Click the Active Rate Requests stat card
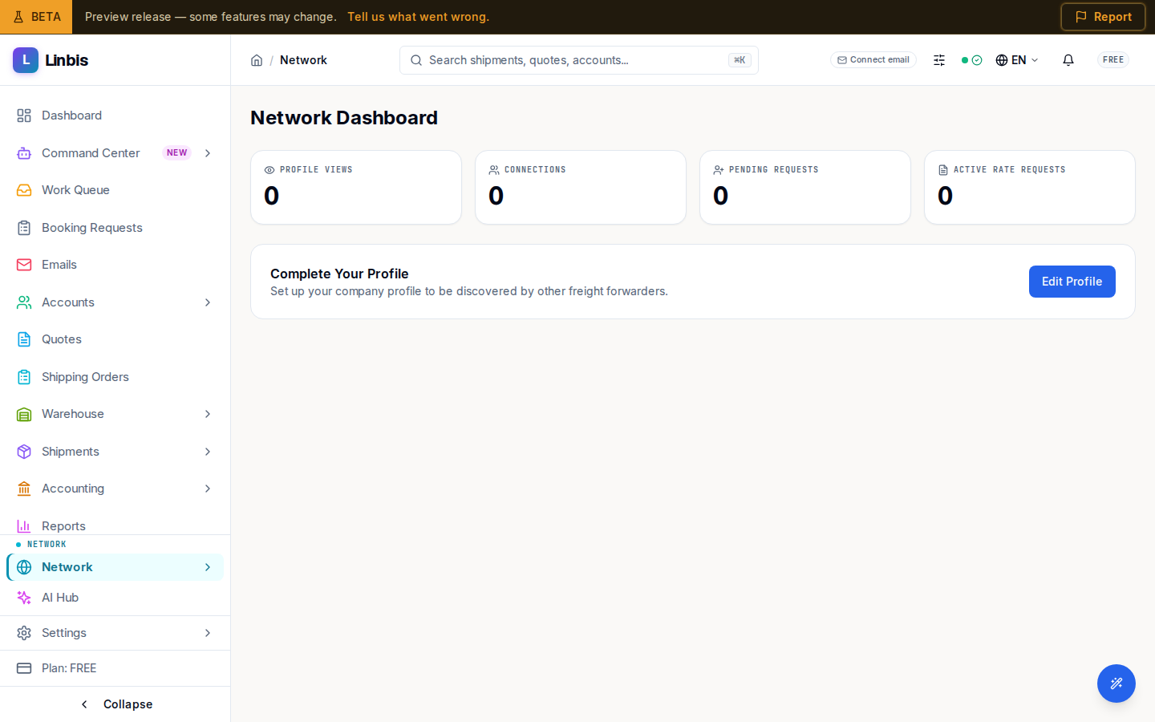 tap(1030, 188)
